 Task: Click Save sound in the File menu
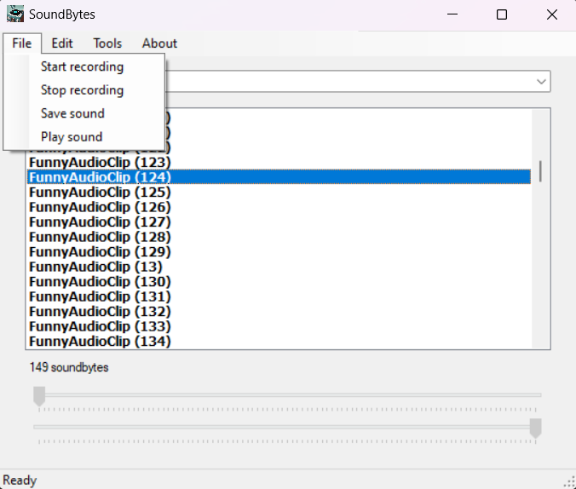click(72, 113)
